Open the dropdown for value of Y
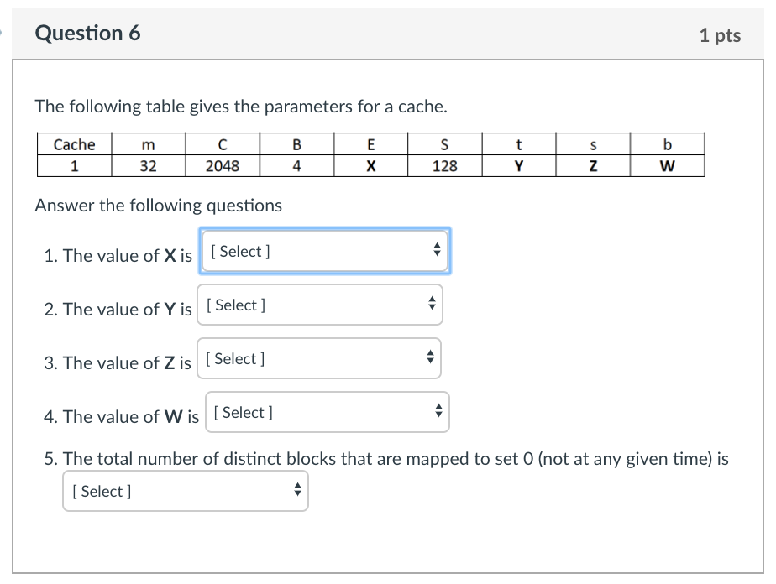Screen dimensions: 776x584 pos(319,305)
